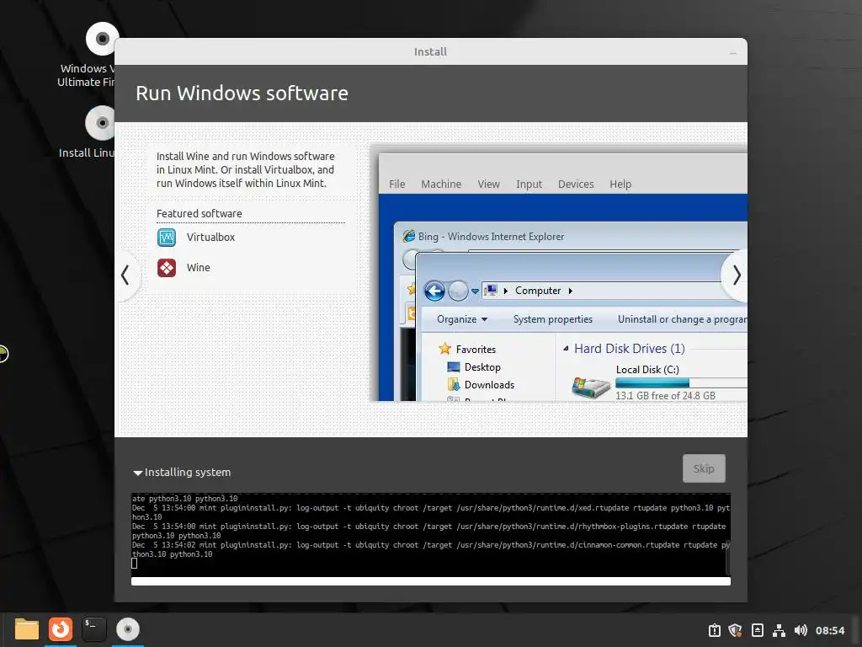Click inside the installer log terminal output
This screenshot has width=862, height=647.
[x=428, y=535]
